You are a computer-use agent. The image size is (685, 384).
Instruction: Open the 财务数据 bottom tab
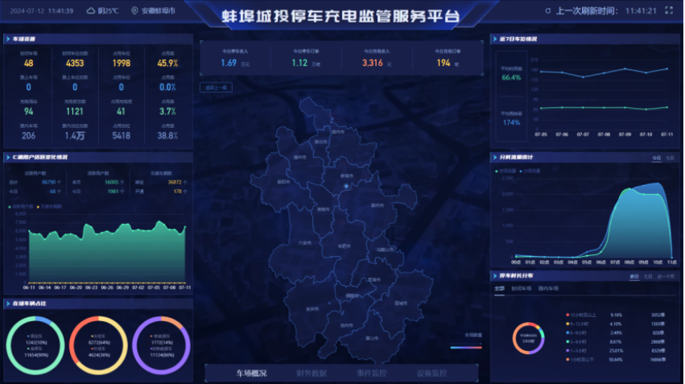312,374
